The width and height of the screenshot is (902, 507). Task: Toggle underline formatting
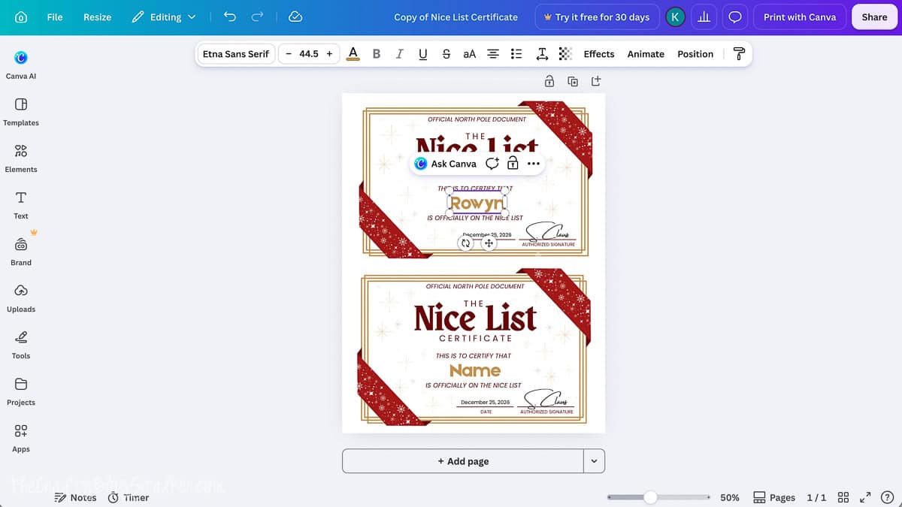(422, 54)
